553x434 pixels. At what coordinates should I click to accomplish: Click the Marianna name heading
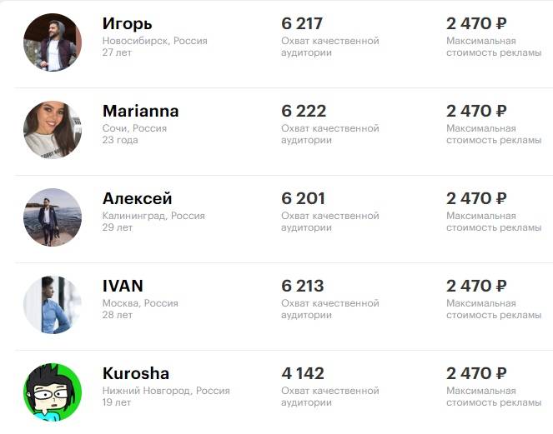click(141, 111)
